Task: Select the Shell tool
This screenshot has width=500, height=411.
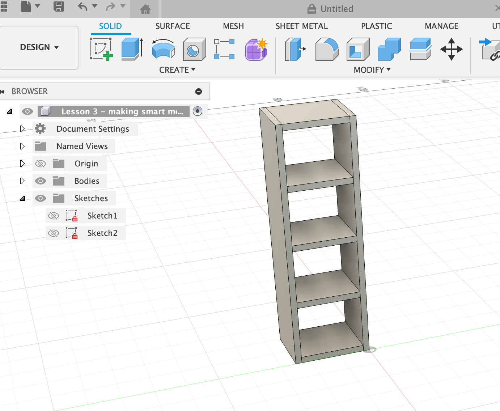Action: pyautogui.click(x=358, y=49)
